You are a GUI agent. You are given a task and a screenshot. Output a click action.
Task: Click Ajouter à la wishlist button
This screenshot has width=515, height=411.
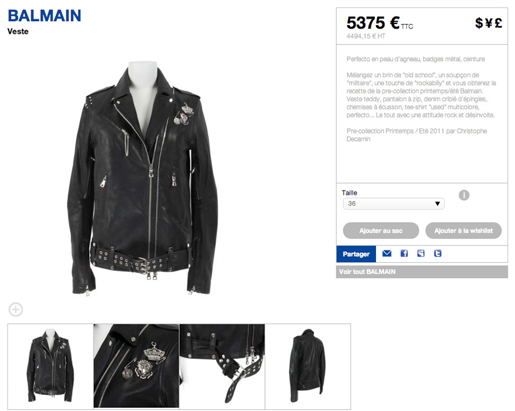[463, 231]
